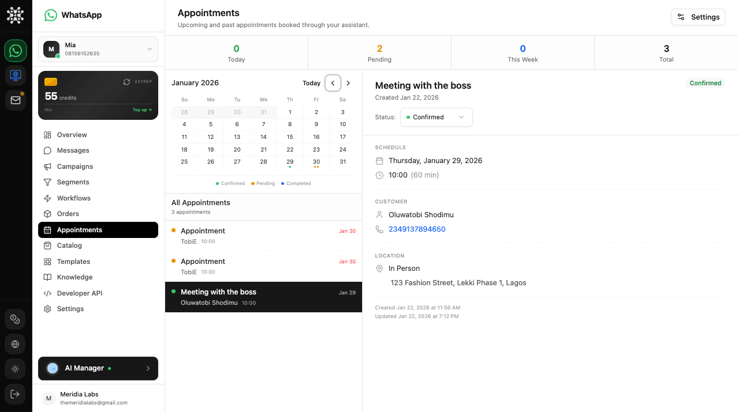Click the logout icon at rail bottom
This screenshot has height=412, width=738.
tap(16, 394)
